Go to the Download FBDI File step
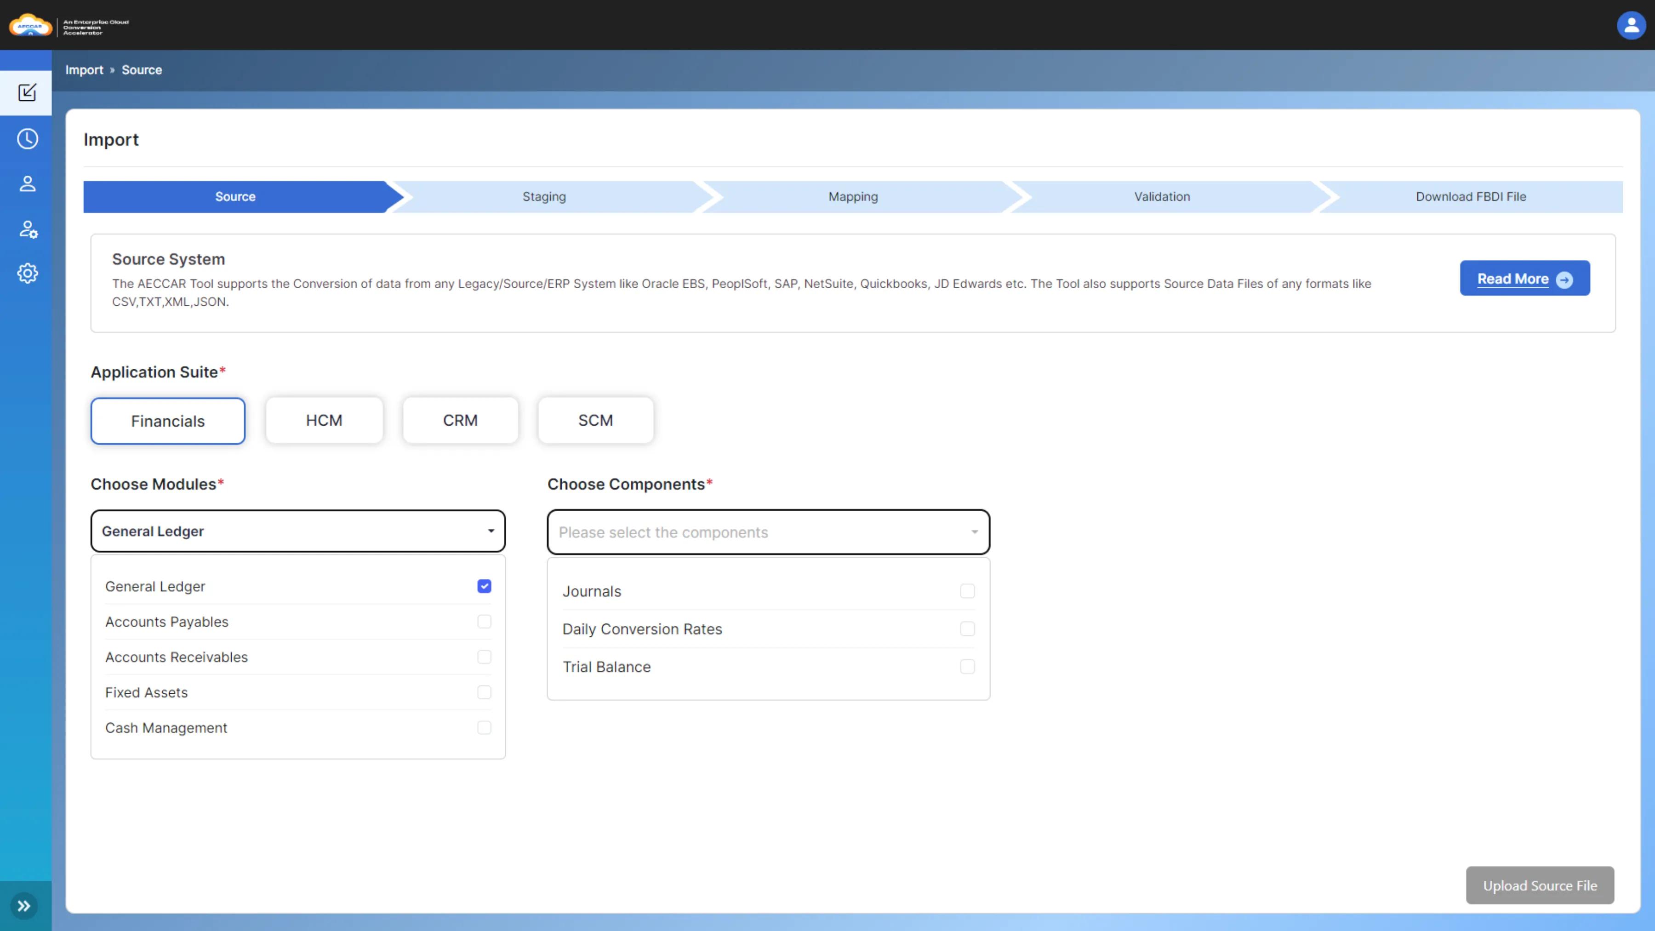1655x931 pixels. click(x=1471, y=197)
